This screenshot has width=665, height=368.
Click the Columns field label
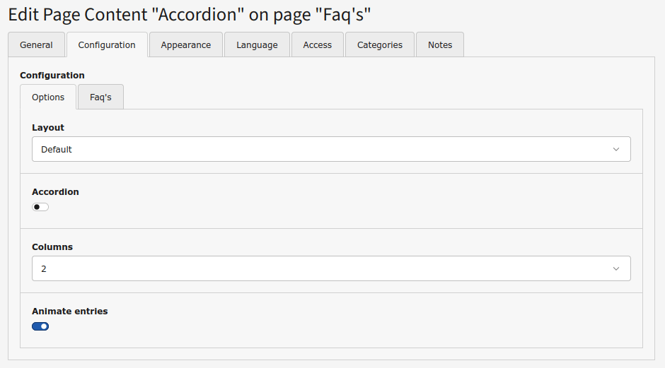tap(52, 247)
